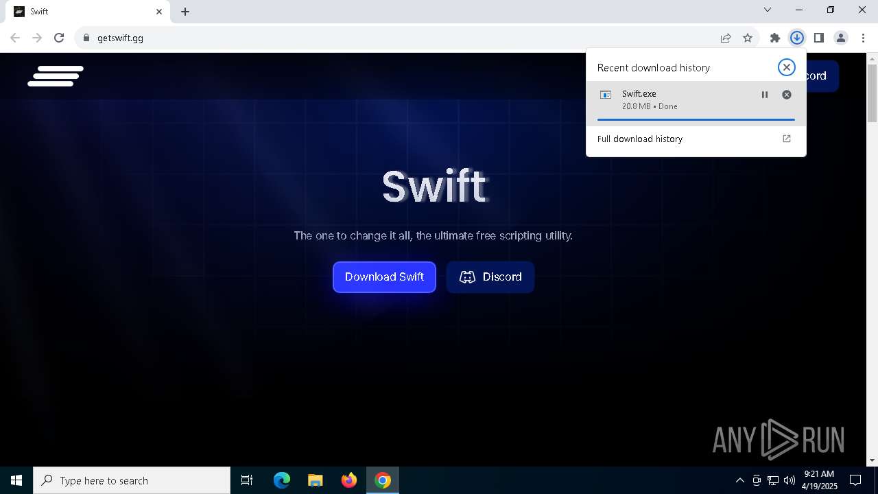Screen dimensions: 878x494
Task: Open the Windows Start menu
Action: tap(16, 480)
